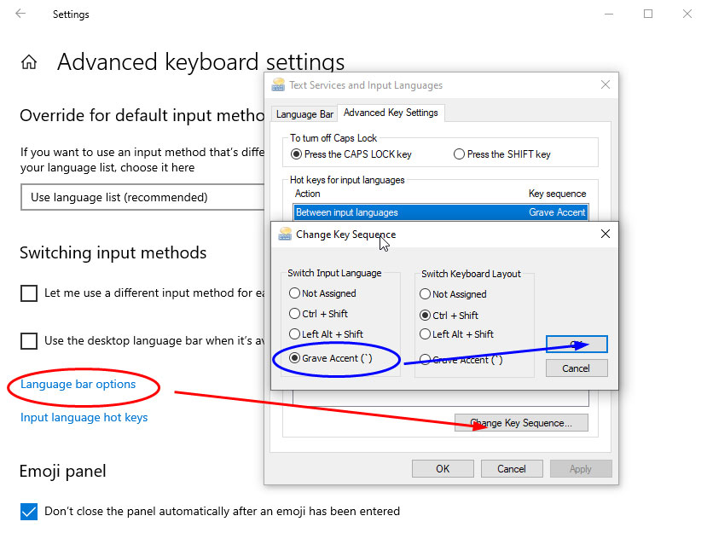This screenshot has width=707, height=539.
Task: Click the Change Key Sequence button
Action: pyautogui.click(x=520, y=423)
